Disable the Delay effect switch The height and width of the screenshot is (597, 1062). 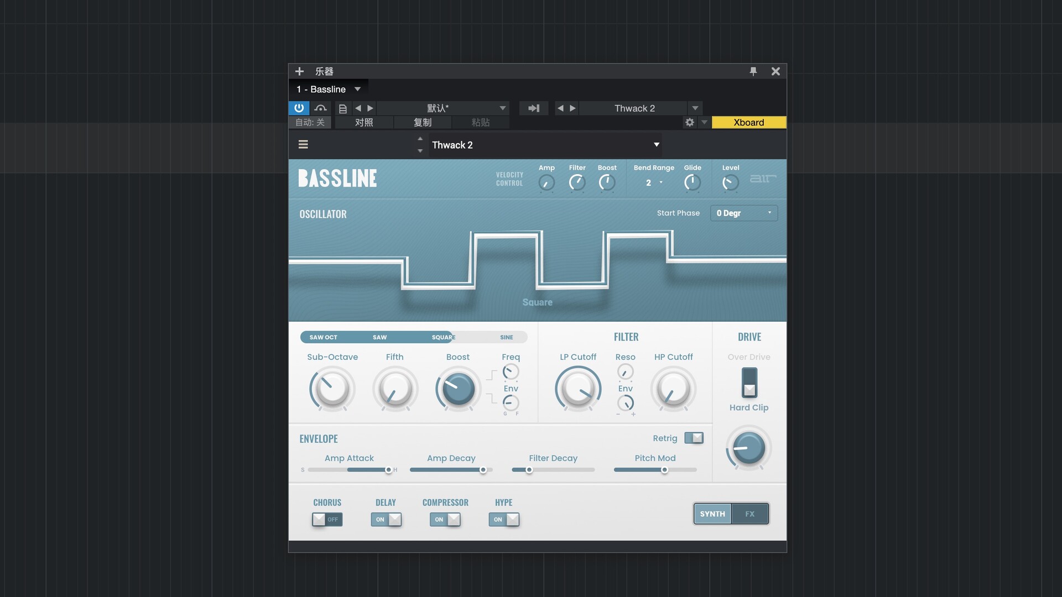point(386,520)
